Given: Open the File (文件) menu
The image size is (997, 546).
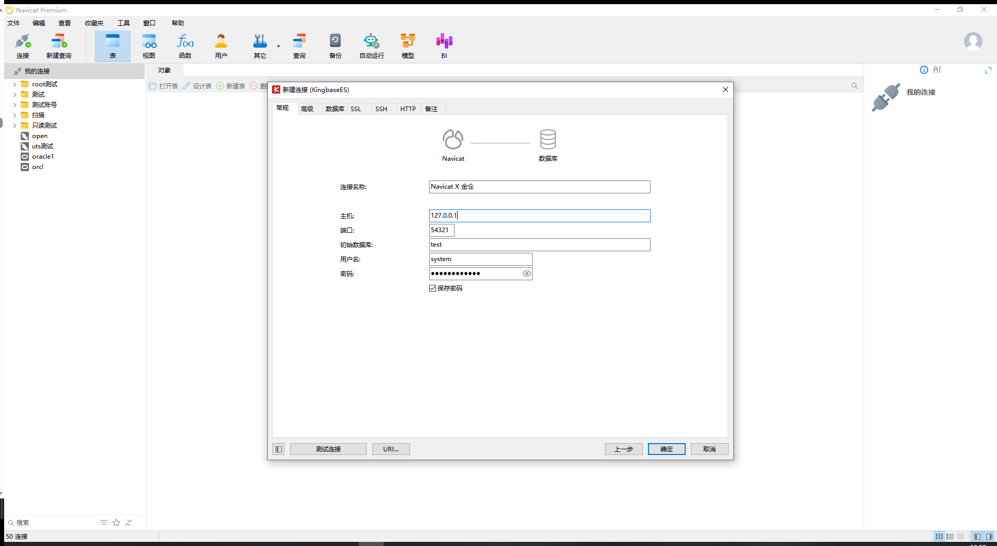Looking at the screenshot, I should 13,23.
